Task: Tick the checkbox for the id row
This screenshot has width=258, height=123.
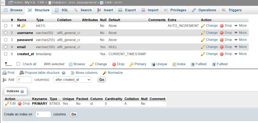Action: pyautogui.click(x=6, y=26)
